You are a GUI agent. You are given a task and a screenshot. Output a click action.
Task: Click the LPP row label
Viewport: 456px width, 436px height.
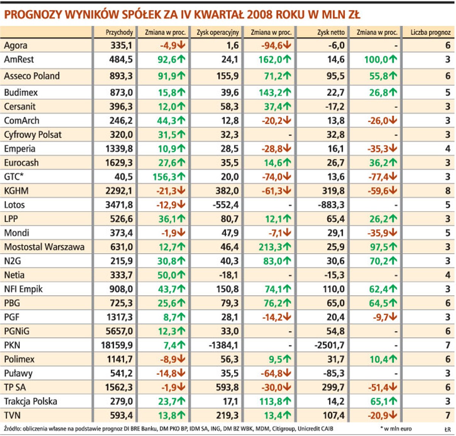click(x=11, y=219)
